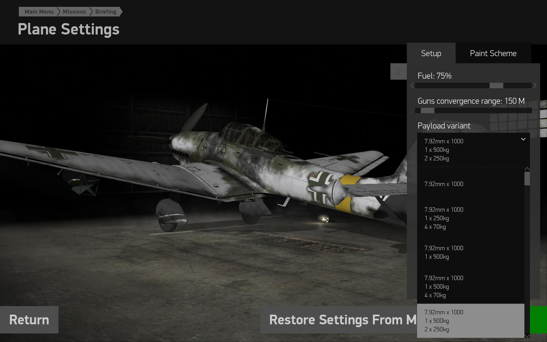Select payload 7.92mm x 1000 only
The width and height of the screenshot is (547, 342).
(471, 184)
